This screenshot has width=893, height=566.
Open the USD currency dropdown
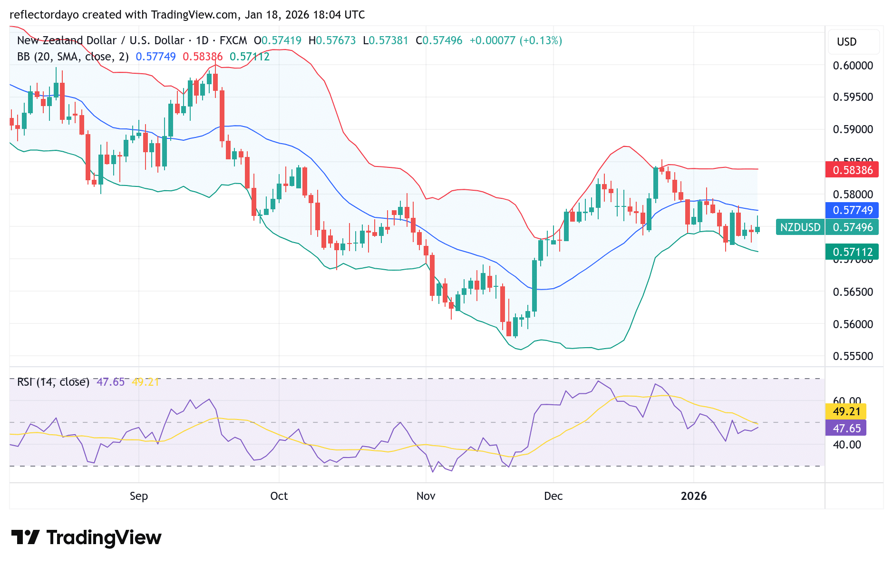853,42
